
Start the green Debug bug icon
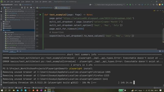point(130,5)
